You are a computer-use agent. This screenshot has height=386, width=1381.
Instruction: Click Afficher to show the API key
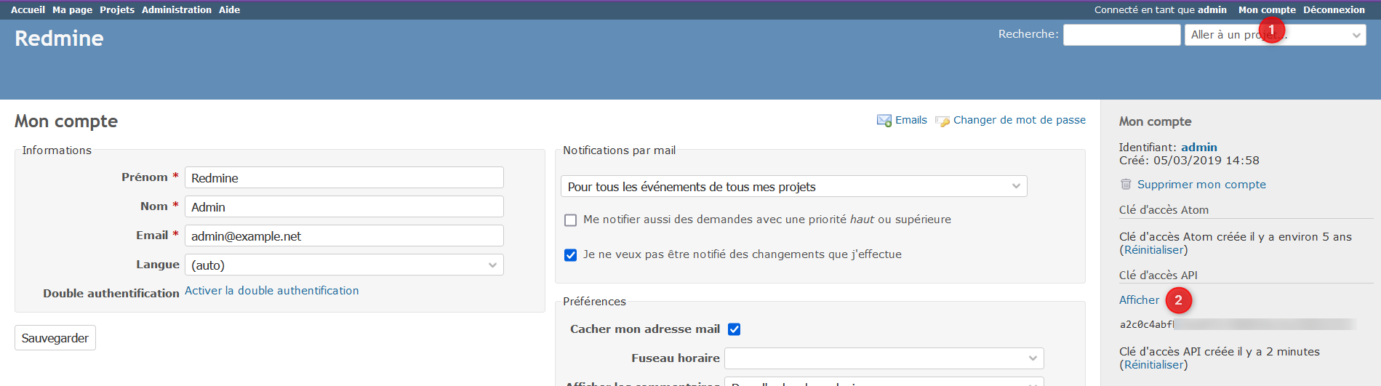click(x=1139, y=300)
